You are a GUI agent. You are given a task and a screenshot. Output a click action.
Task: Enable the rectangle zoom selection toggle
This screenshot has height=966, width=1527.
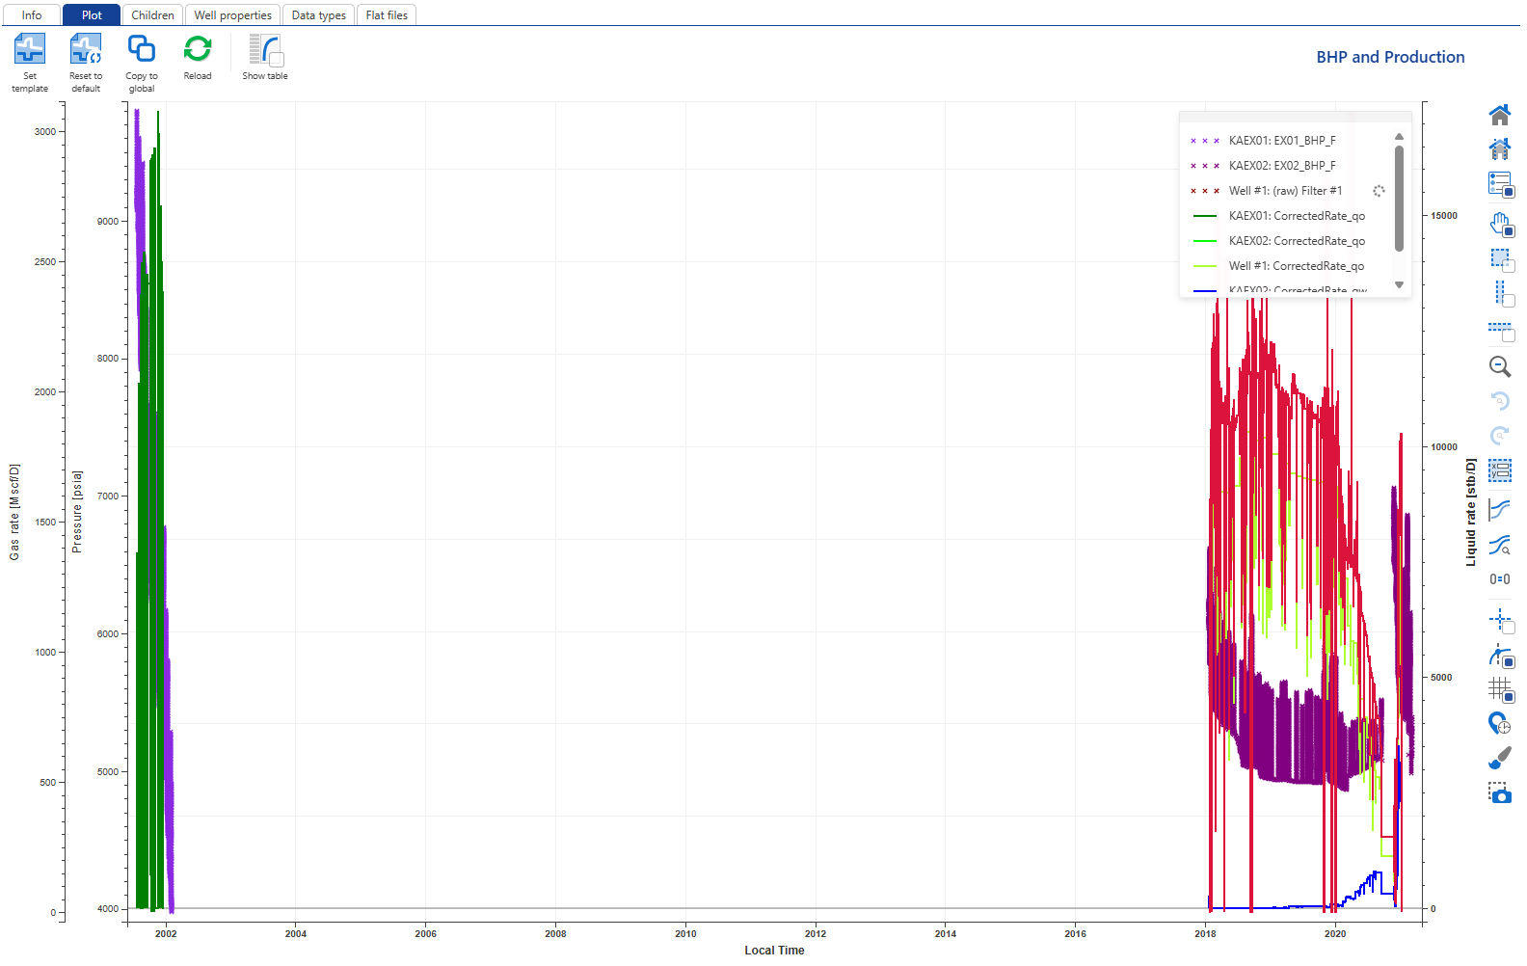point(1499,258)
